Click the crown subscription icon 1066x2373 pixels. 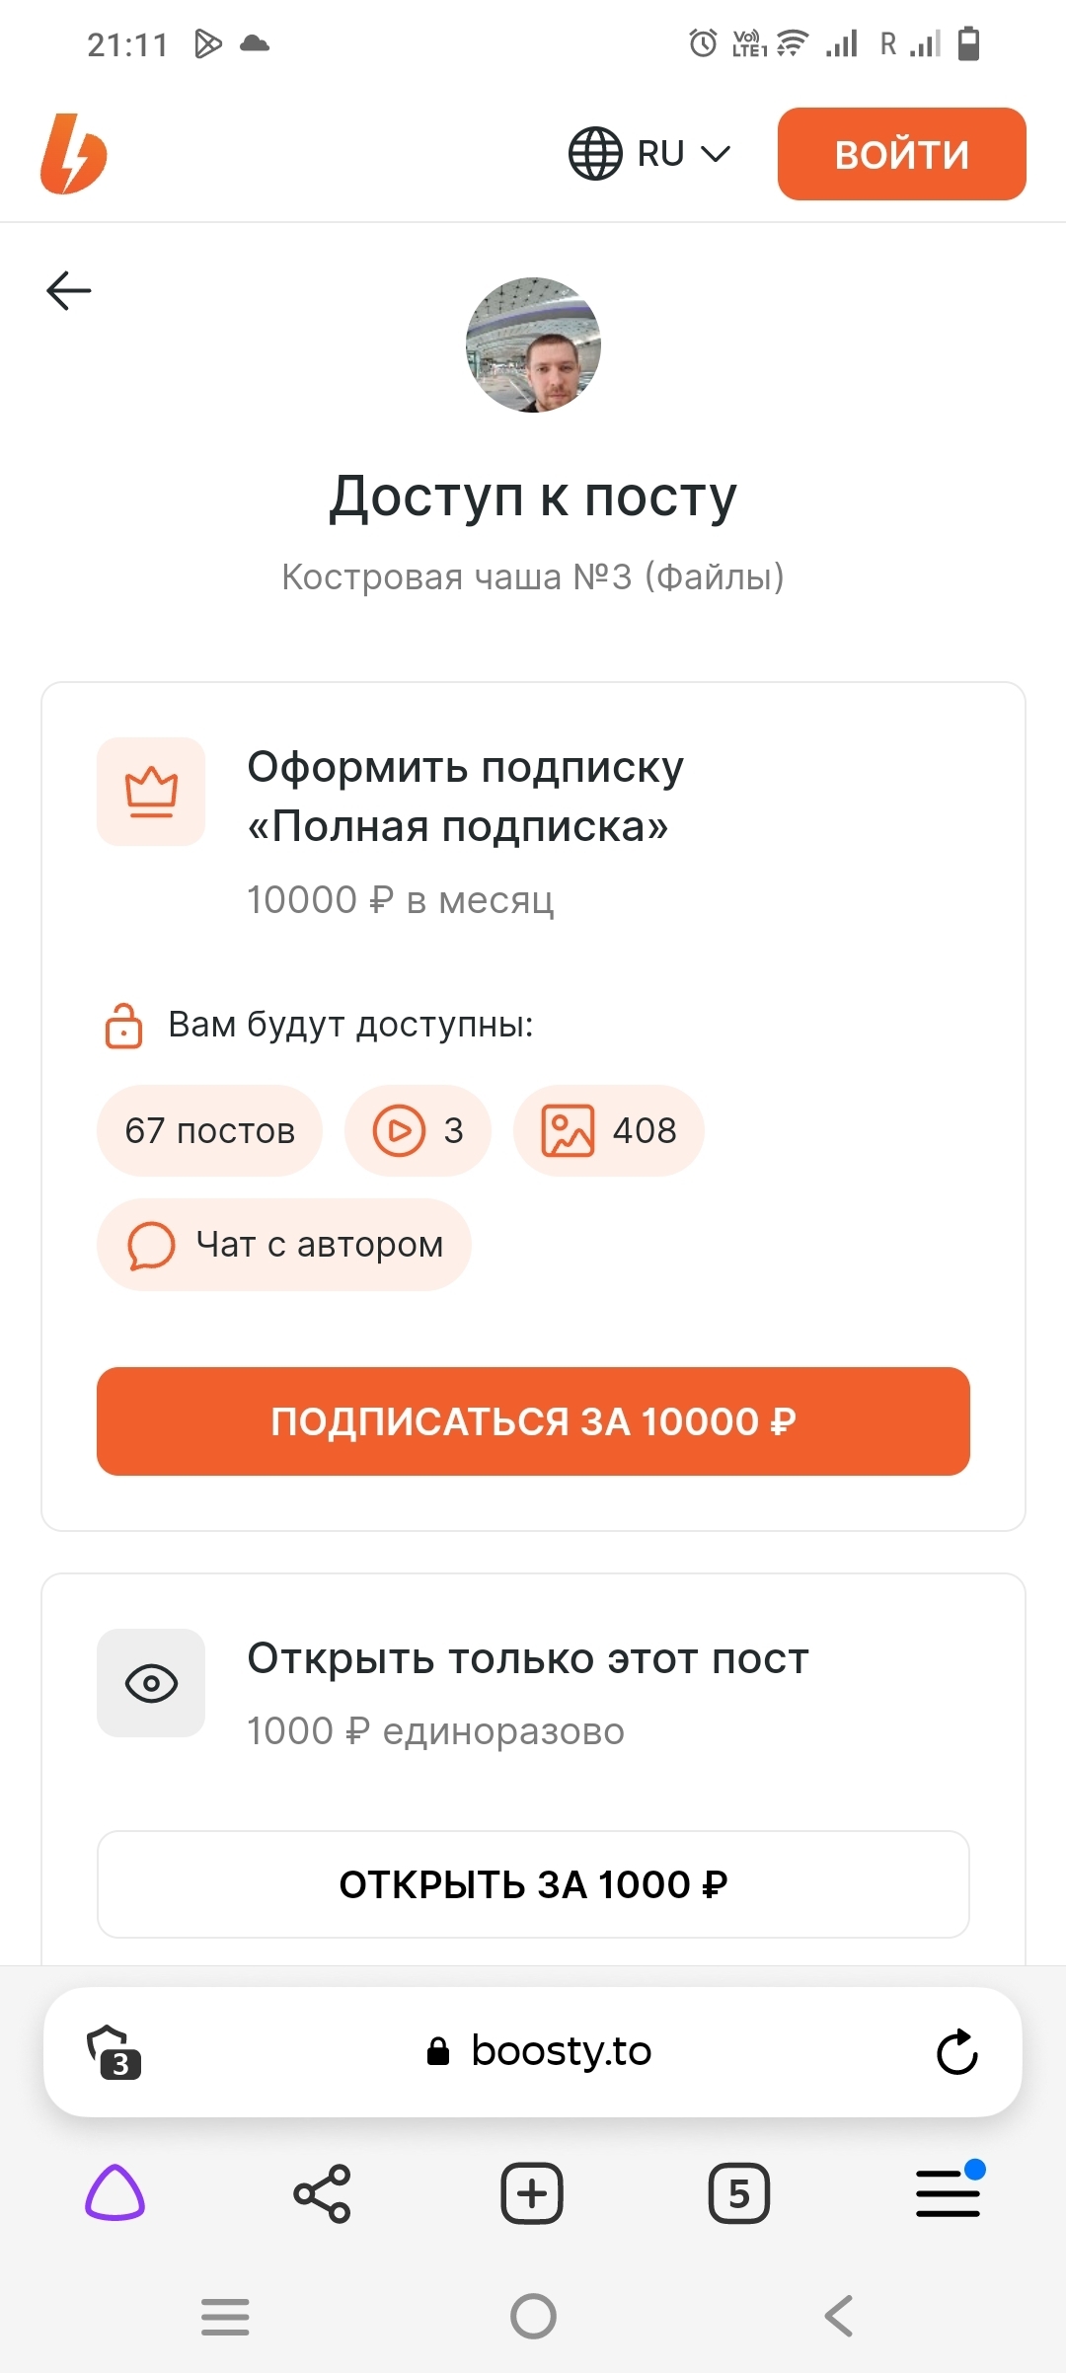coord(151,792)
